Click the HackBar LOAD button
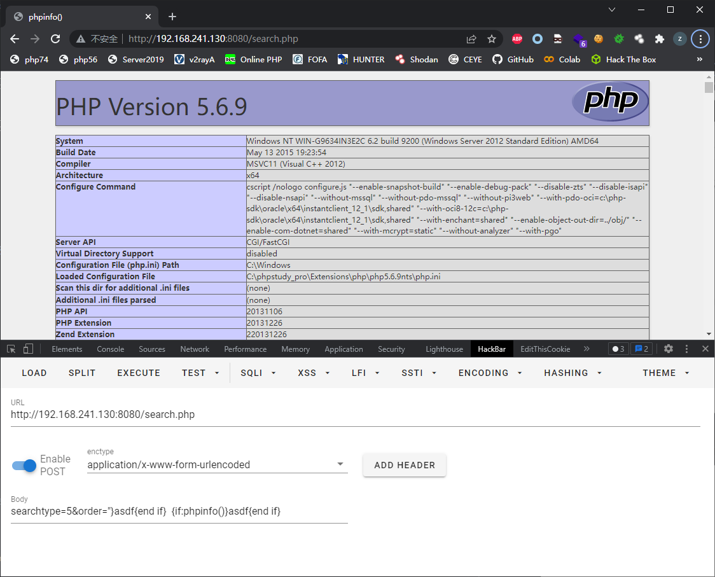 34,373
